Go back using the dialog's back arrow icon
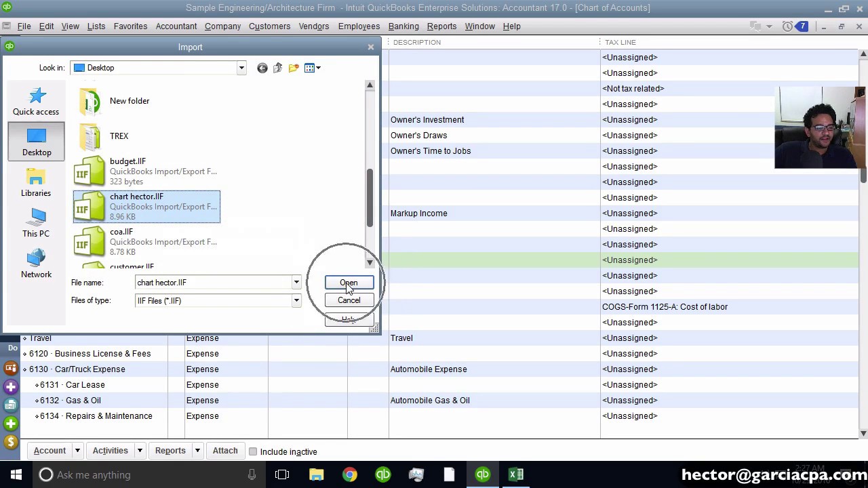The height and width of the screenshot is (488, 868). [x=262, y=68]
